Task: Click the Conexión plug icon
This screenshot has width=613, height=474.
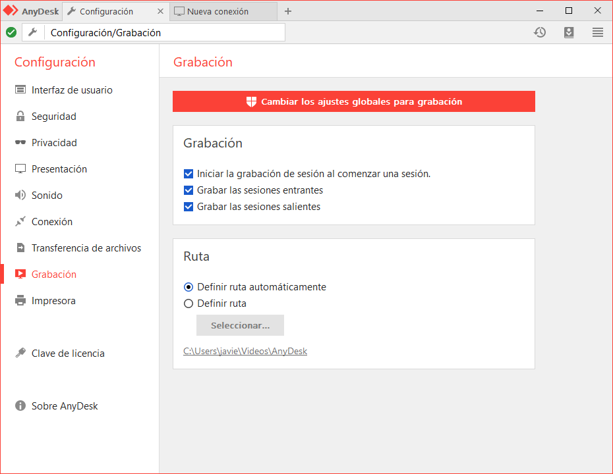Action: point(20,221)
